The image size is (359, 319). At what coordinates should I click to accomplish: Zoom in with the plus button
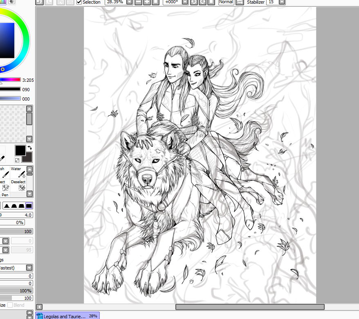147,2
